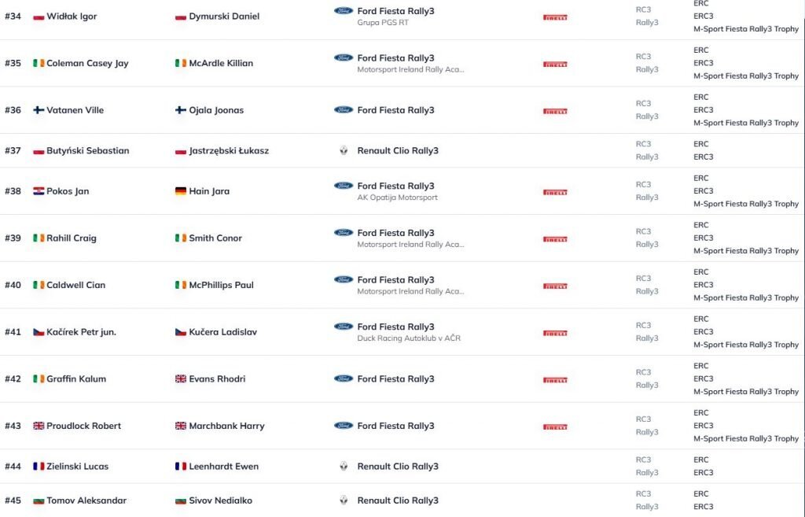Open Renault Clio Rally3 car in row #44
This screenshot has height=517, width=805.
point(398,466)
